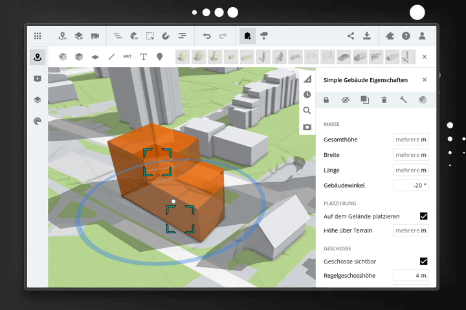Open the share option
The width and height of the screenshot is (466, 310).
[x=351, y=36]
